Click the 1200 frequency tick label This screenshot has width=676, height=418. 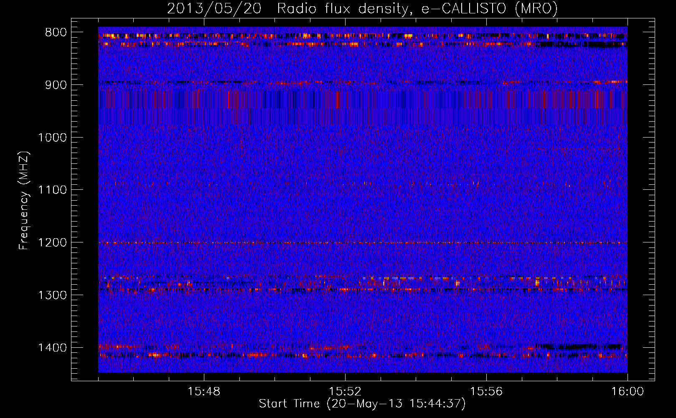(x=52, y=242)
